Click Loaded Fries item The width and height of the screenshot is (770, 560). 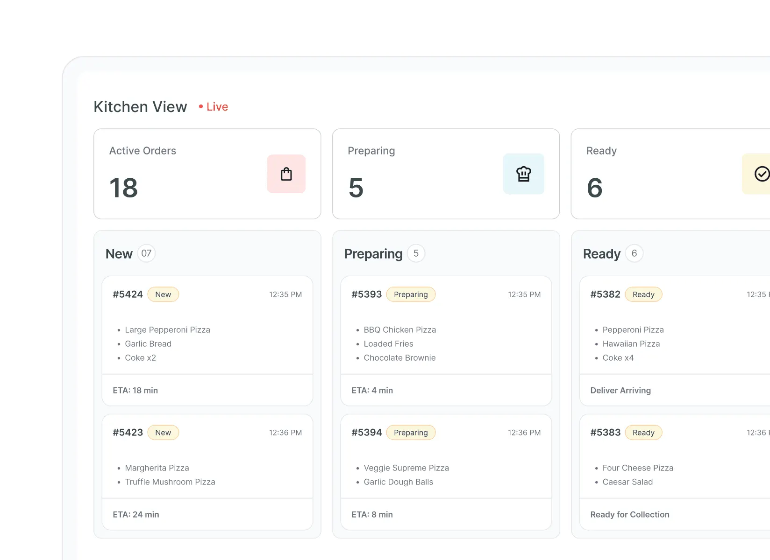pos(388,344)
